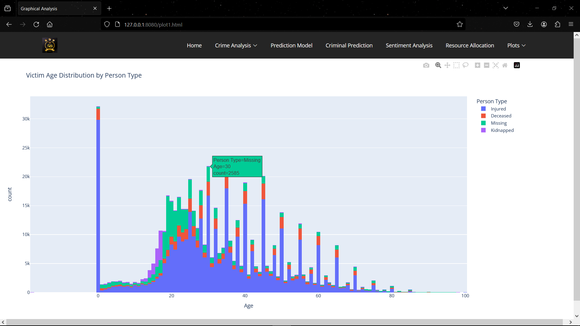Click the Missing legend color swatch
This screenshot has width=580, height=326.
483,123
